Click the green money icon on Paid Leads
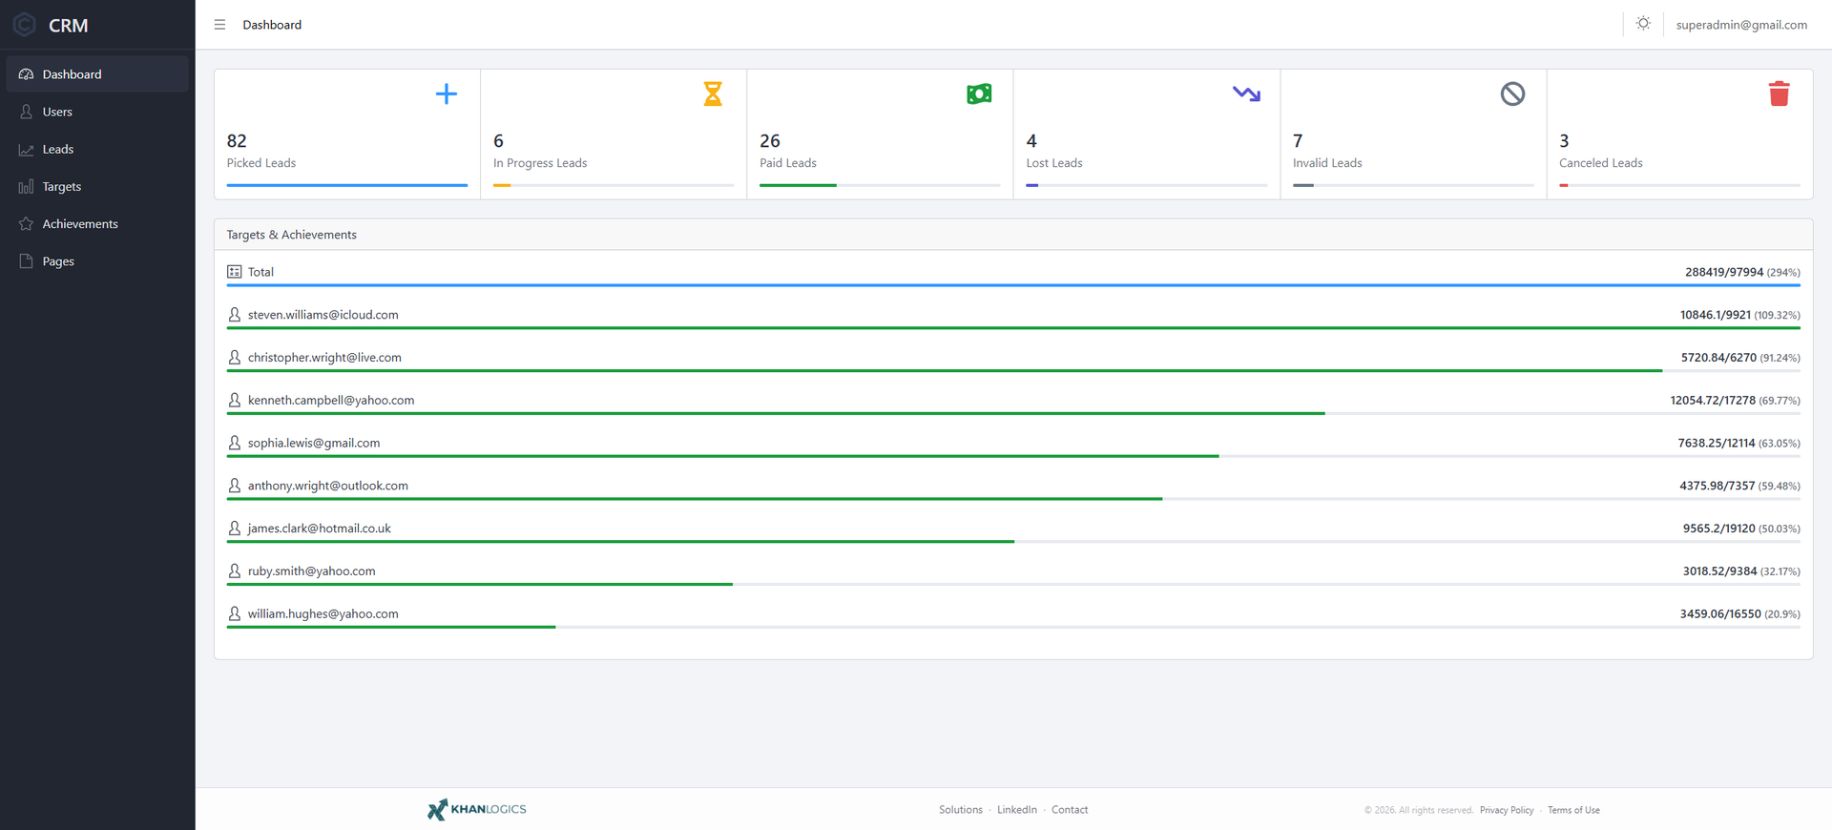1832x830 pixels. pyautogui.click(x=979, y=93)
